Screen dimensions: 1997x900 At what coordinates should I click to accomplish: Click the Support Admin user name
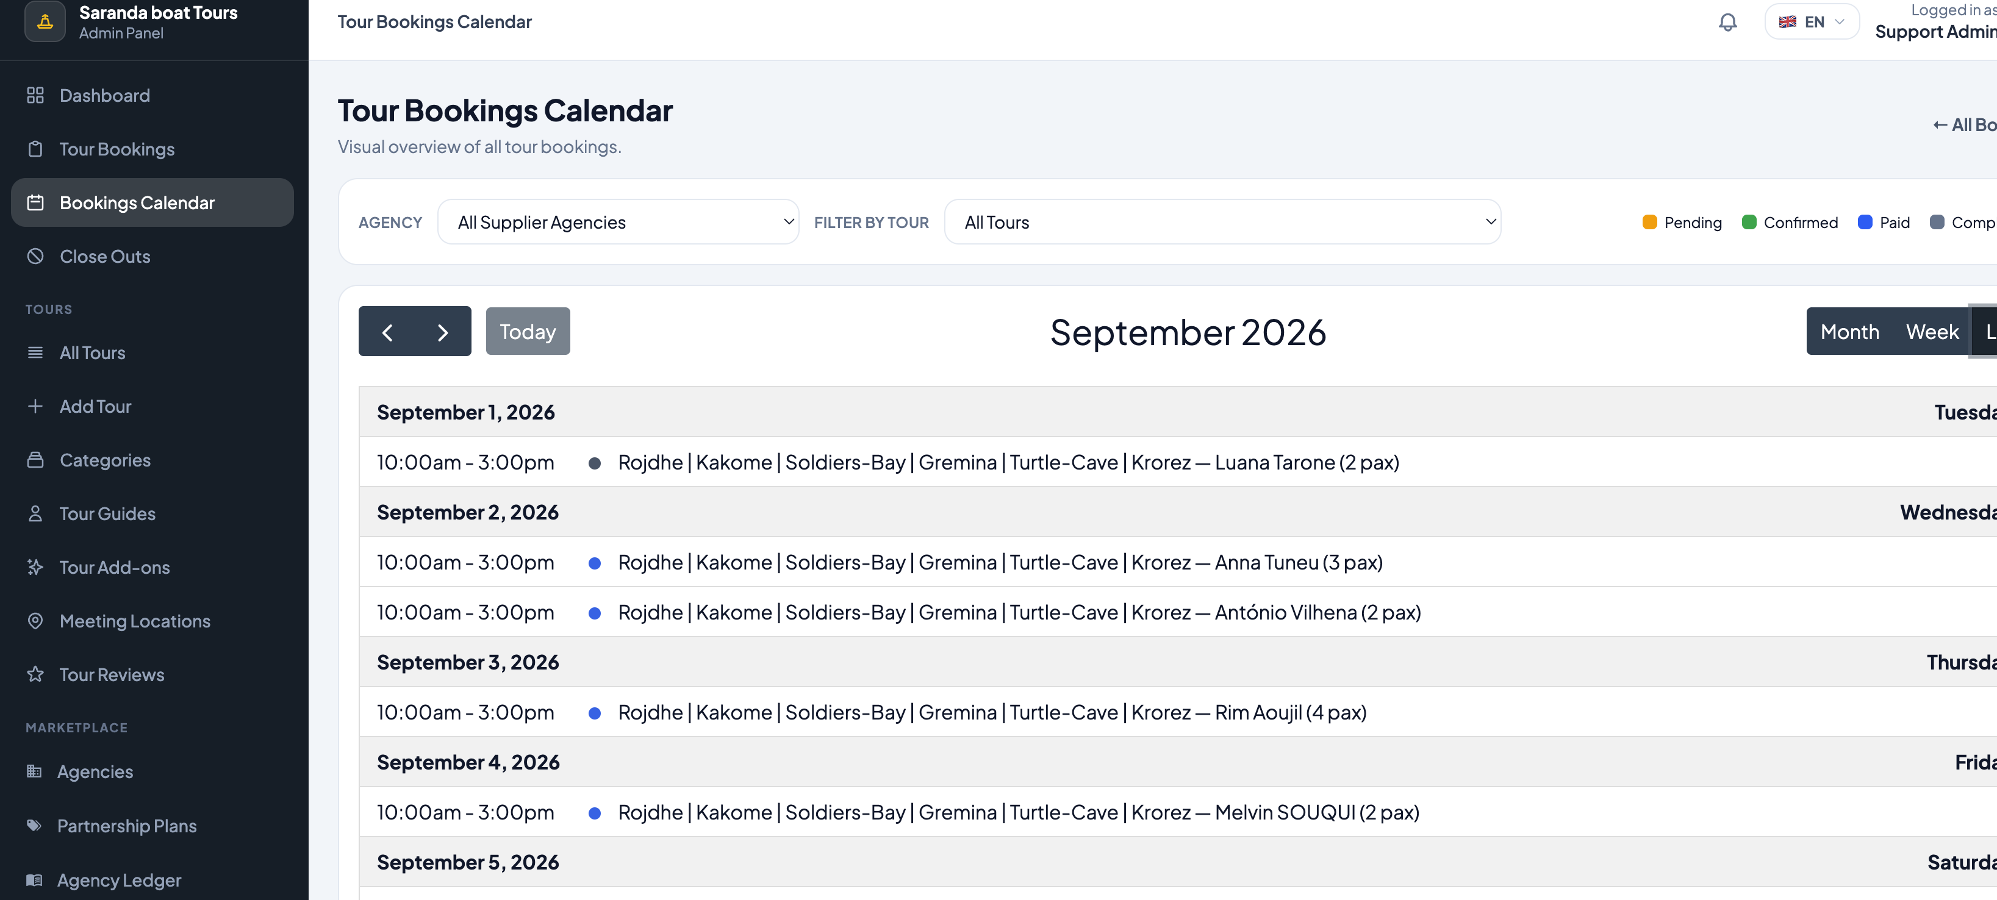click(1936, 32)
